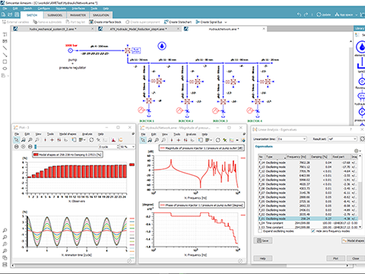This screenshot has height=274, width=365.
Task: Open the 50 % dropdown in Plot-3
Action: (x=127, y=147)
